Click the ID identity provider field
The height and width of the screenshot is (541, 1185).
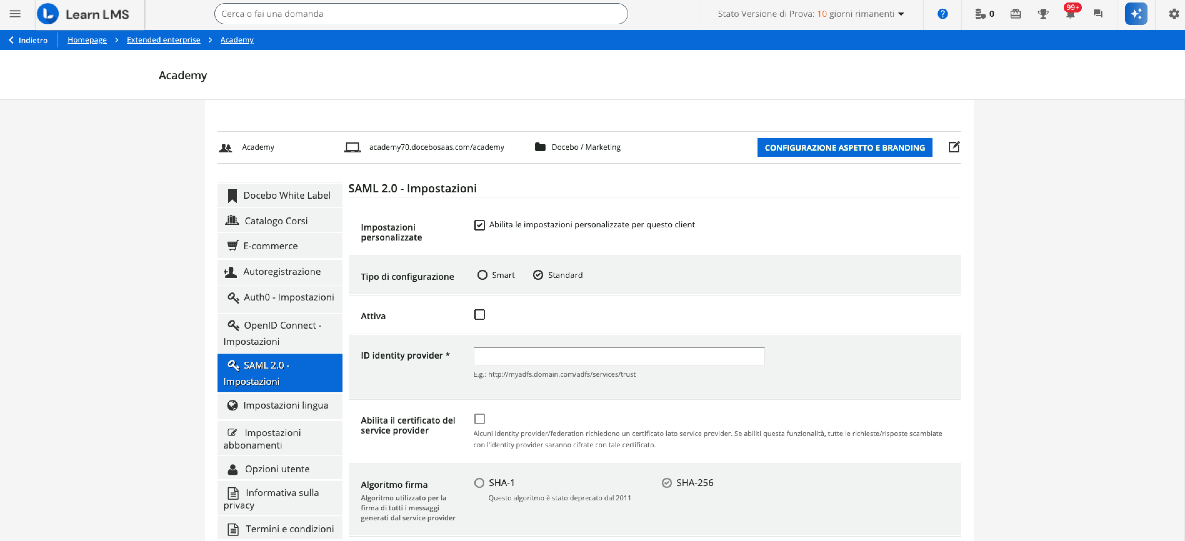pos(619,356)
